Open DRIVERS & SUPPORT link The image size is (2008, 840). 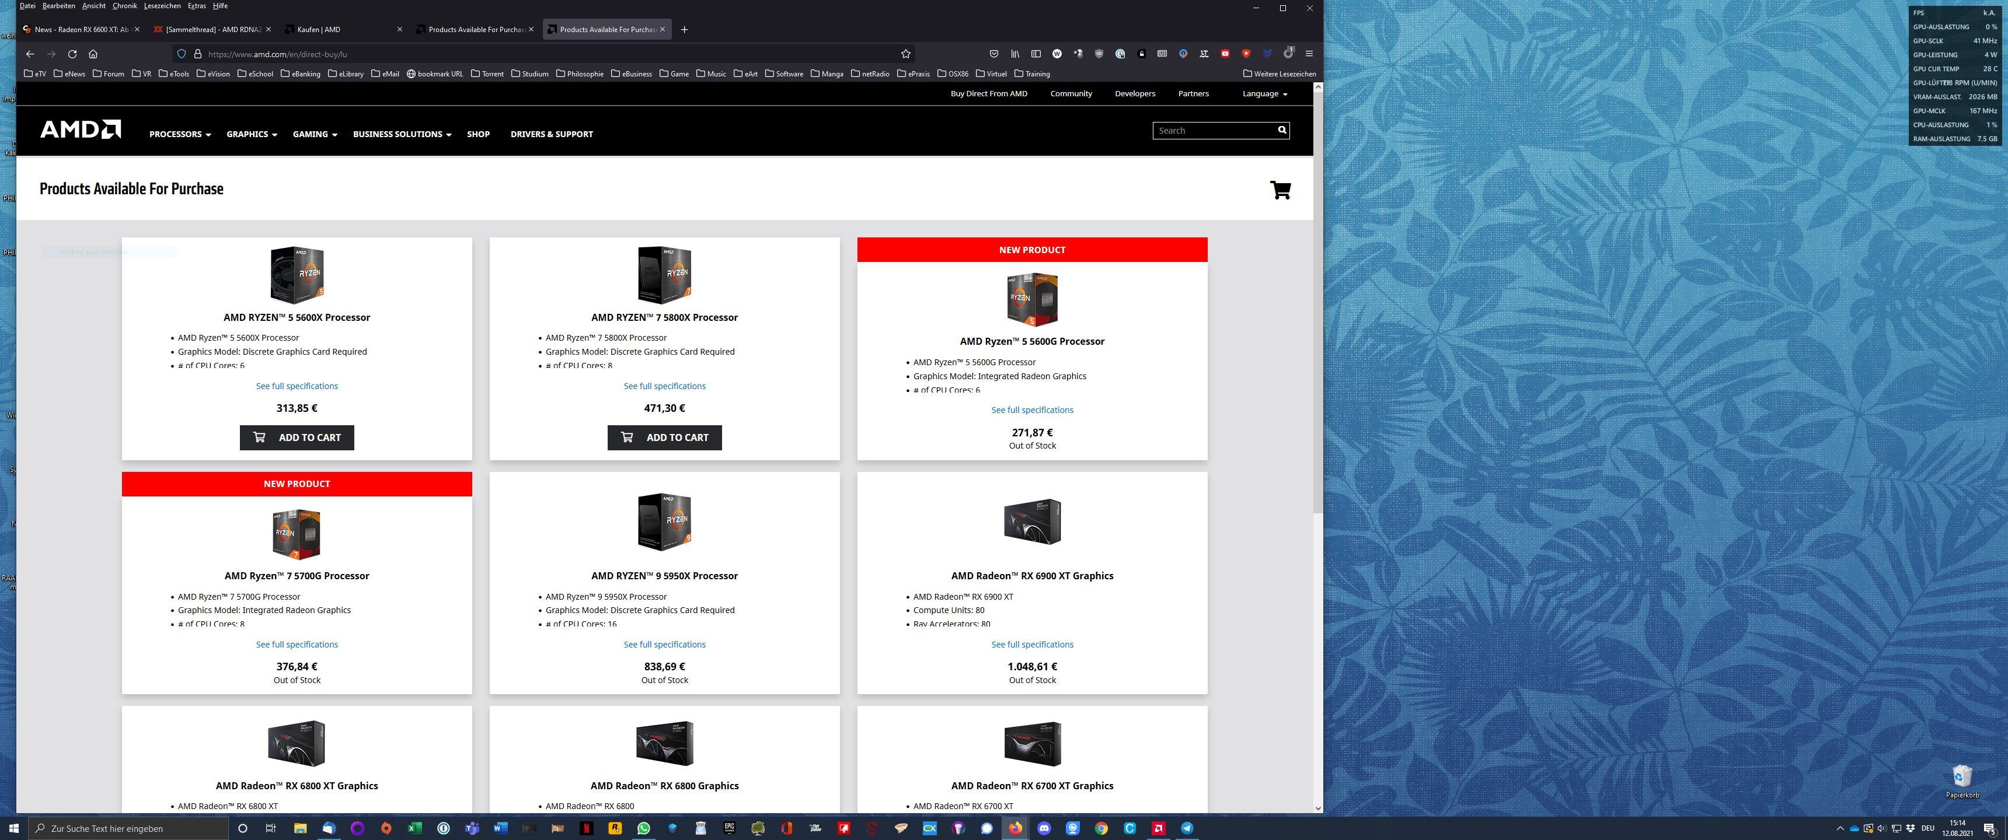click(551, 134)
